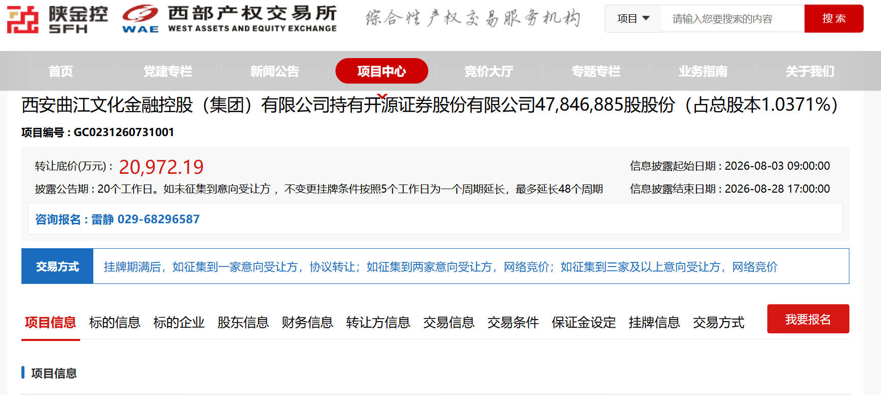The width and height of the screenshot is (881, 395).
Task: Click the 我要报名 button
Action: click(x=808, y=319)
